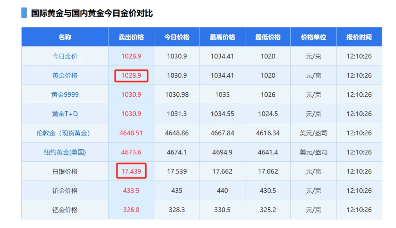Click highest price 4694.9

(222, 152)
